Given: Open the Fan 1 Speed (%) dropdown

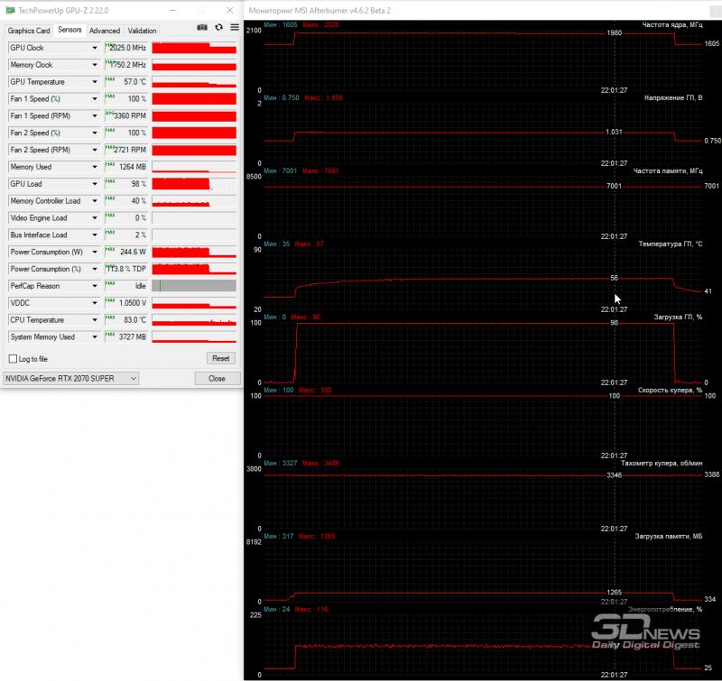Looking at the screenshot, I should point(95,99).
